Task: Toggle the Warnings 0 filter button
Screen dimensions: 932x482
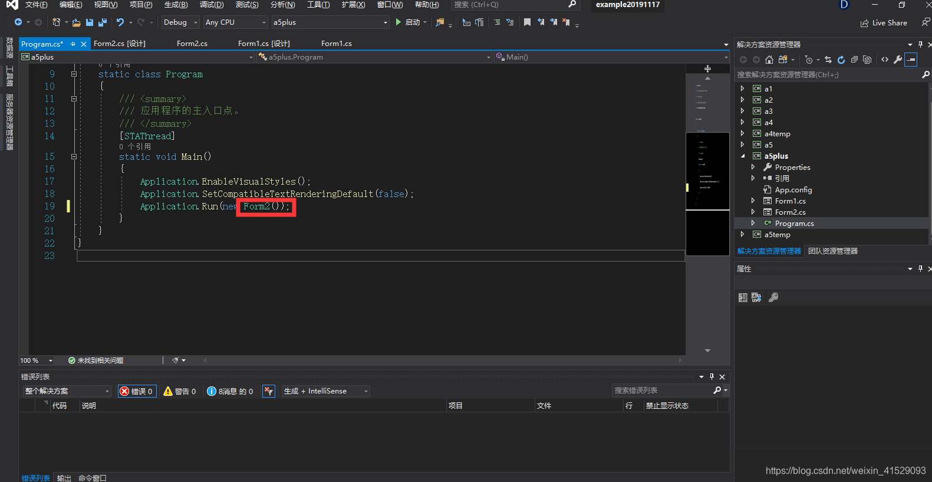Action: [x=179, y=391]
